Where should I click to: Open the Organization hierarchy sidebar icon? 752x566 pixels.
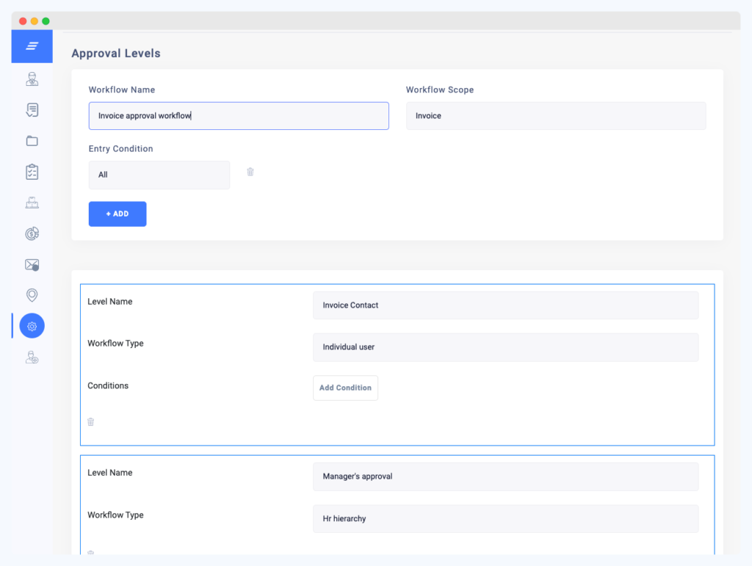tap(32, 202)
